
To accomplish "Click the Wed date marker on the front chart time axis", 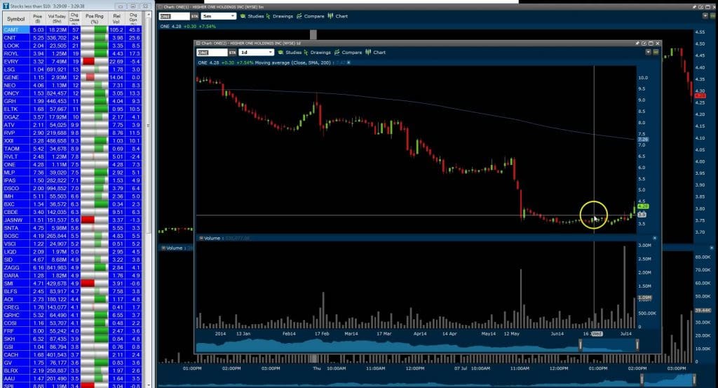I will [597, 334].
